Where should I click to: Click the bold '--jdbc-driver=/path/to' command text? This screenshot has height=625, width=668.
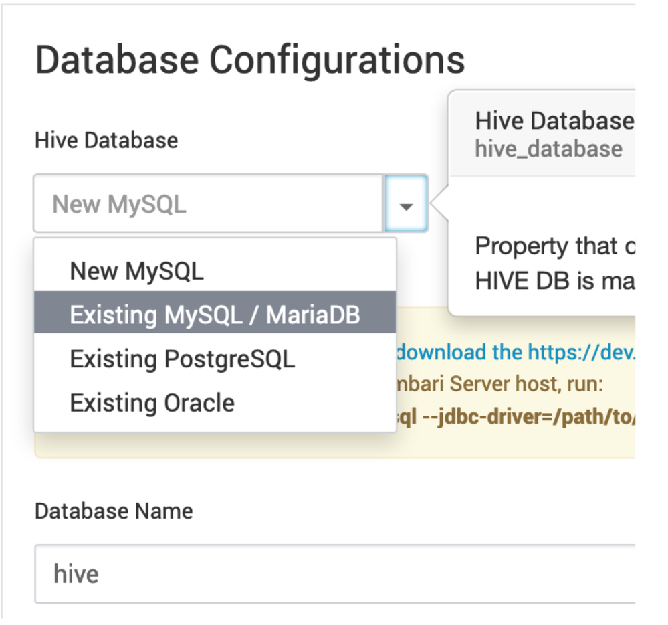[529, 416]
